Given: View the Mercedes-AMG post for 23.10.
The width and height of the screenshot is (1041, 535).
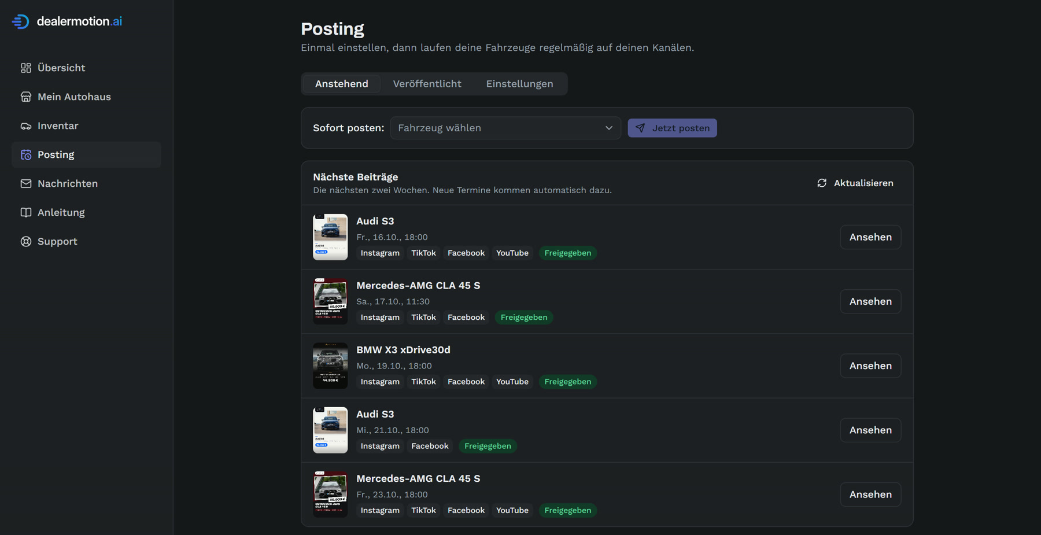Looking at the screenshot, I should 870,495.
